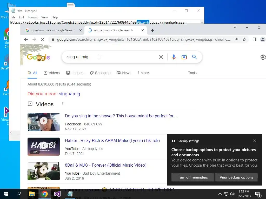
Task: Open a new Chrome tab
Action: tap(152, 30)
